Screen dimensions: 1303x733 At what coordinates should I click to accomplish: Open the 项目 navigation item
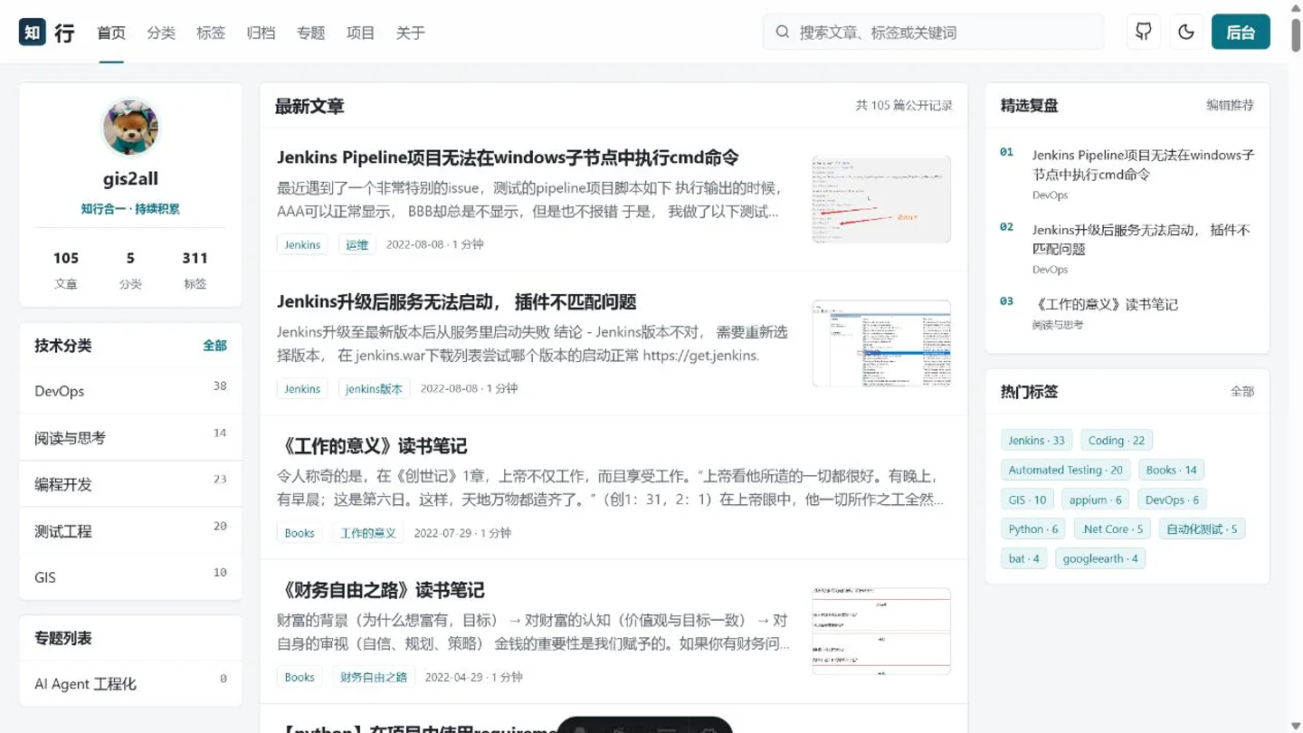pos(360,33)
